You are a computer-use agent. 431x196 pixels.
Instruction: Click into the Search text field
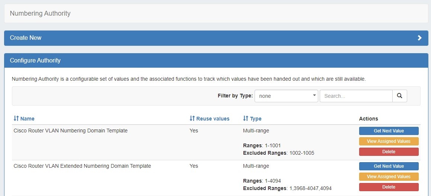[x=356, y=96]
